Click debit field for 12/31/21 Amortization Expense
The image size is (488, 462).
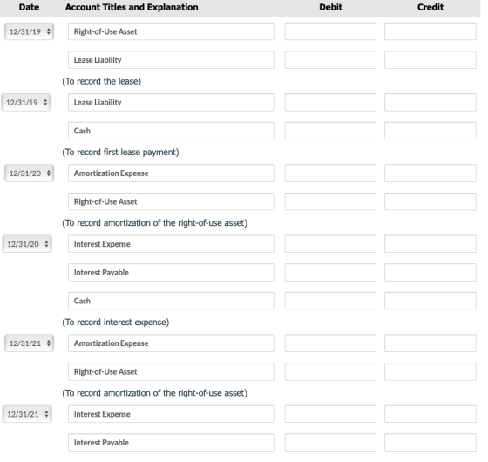coord(330,343)
